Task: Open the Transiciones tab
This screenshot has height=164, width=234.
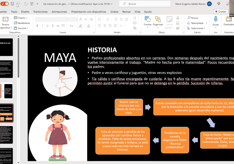Action: point(40,12)
